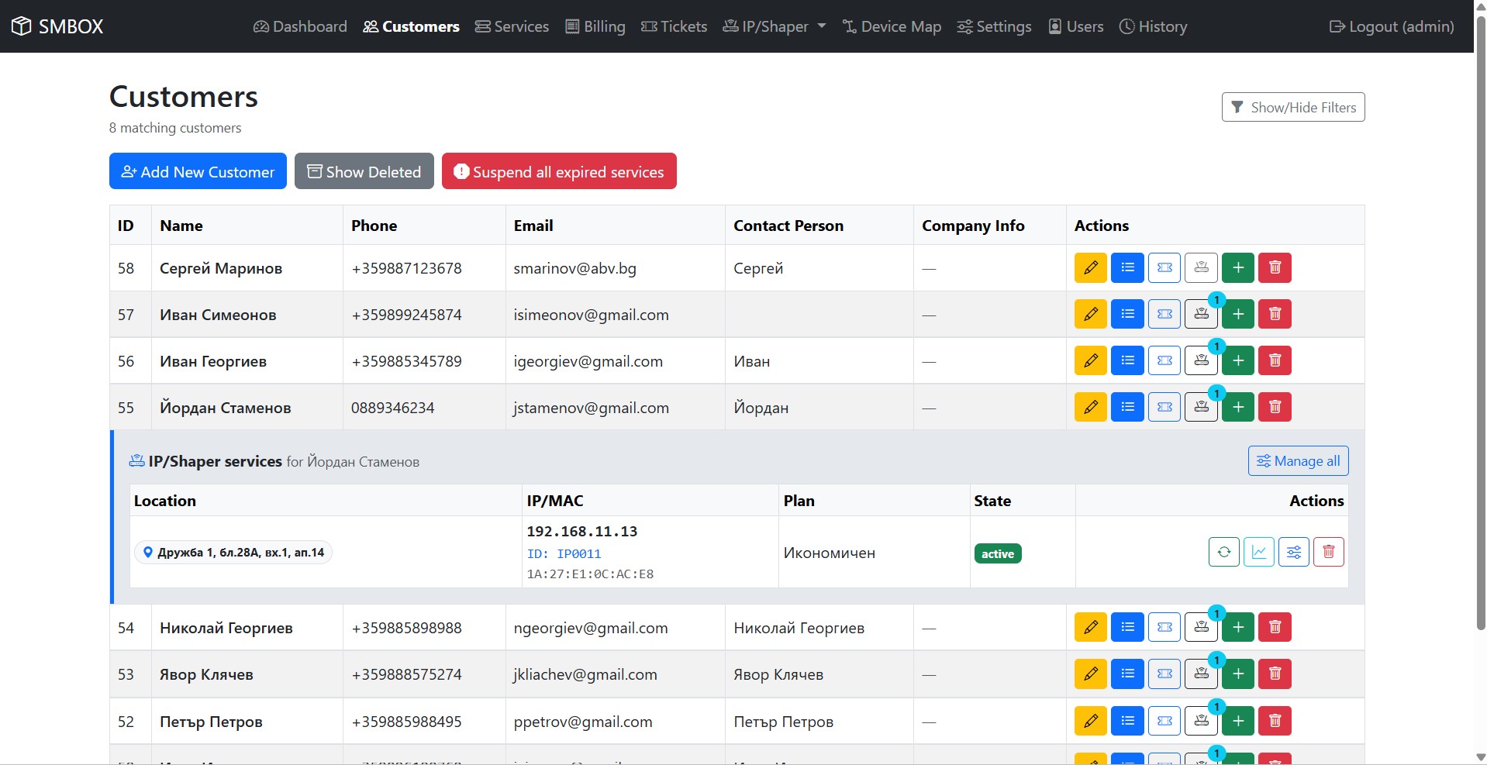Delete customer Йордан Стаменов trash icon

pyautogui.click(x=1275, y=407)
